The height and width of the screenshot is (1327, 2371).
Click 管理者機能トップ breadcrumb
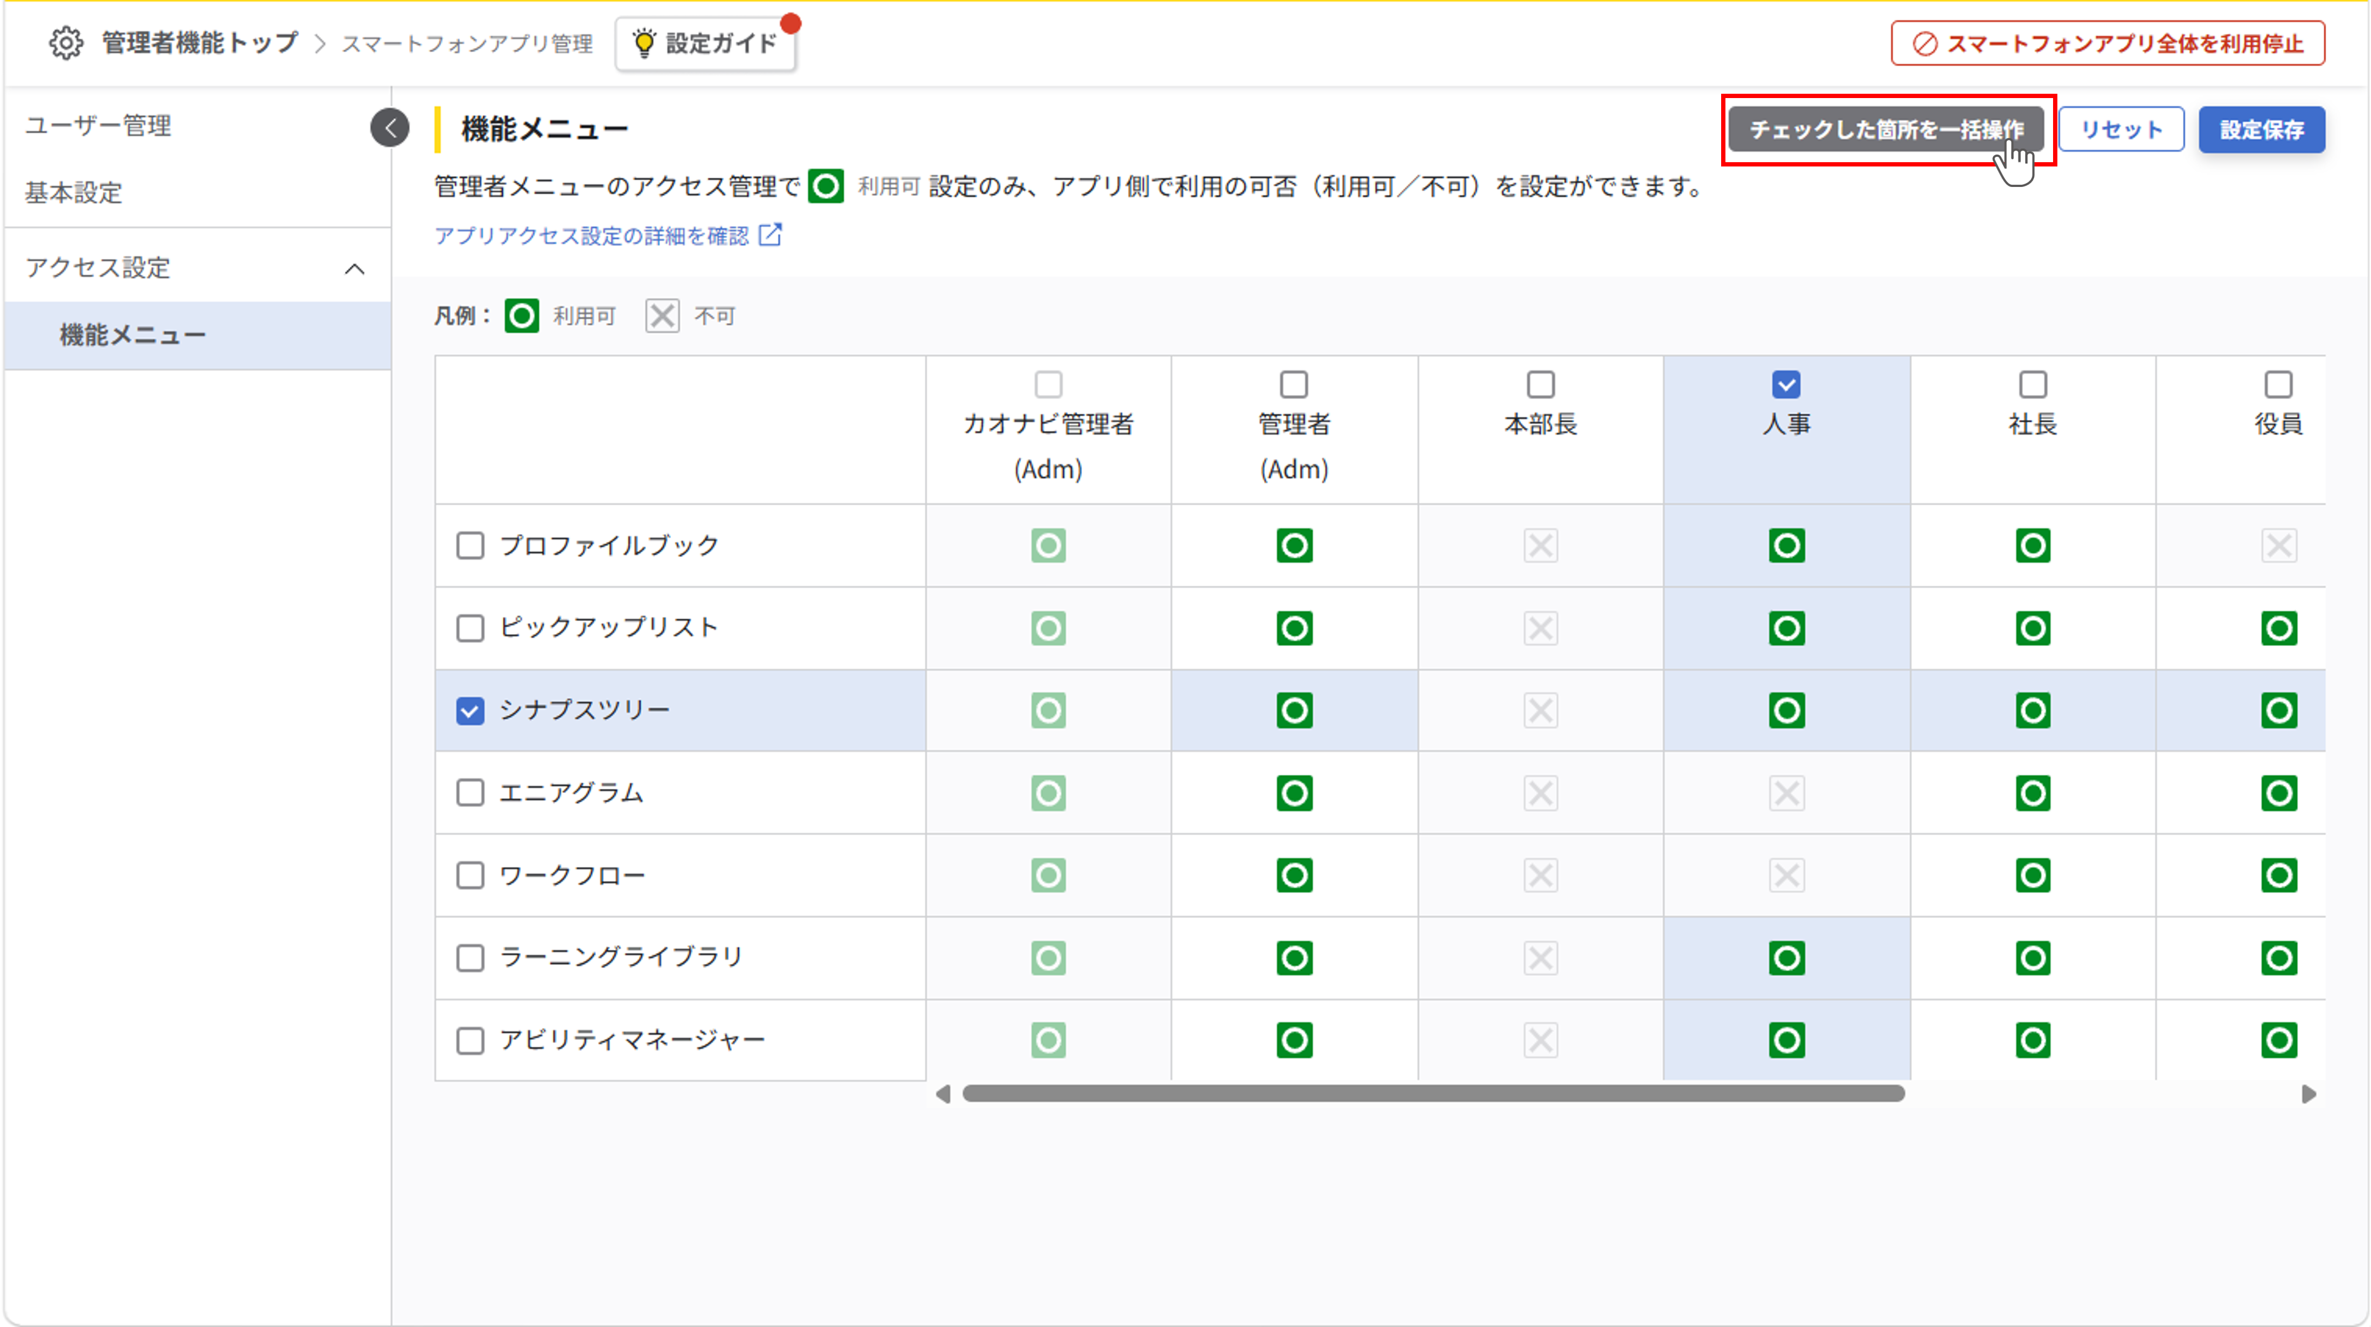200,43
